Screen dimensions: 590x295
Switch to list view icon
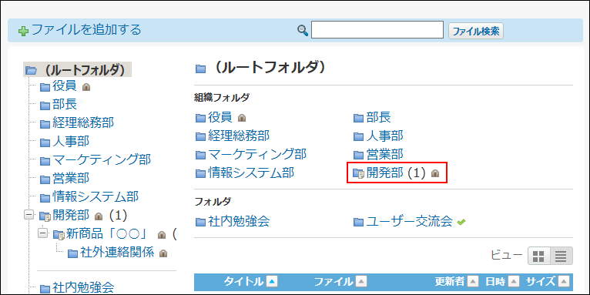point(562,256)
